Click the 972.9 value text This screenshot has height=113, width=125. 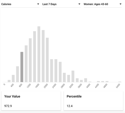pos(8,106)
